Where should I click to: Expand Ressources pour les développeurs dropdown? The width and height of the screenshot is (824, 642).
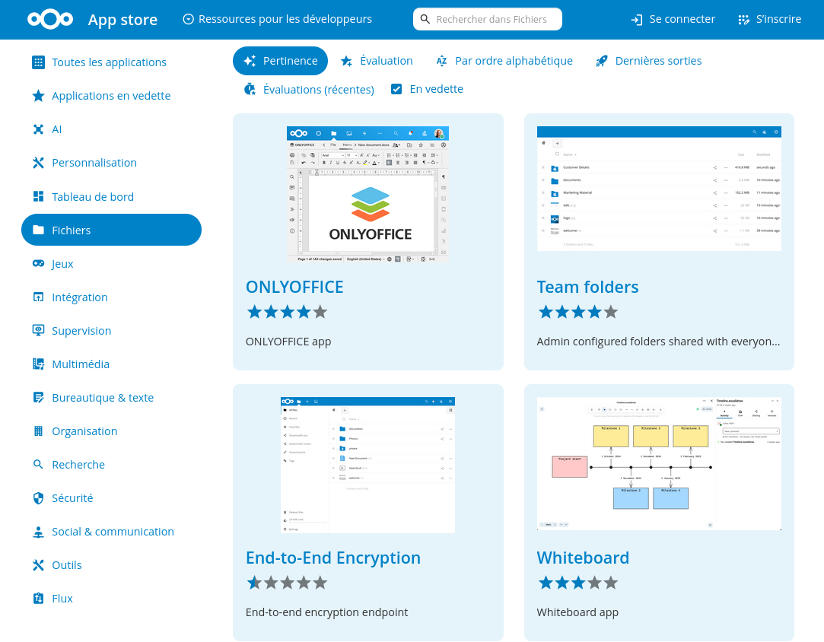pyautogui.click(x=278, y=19)
